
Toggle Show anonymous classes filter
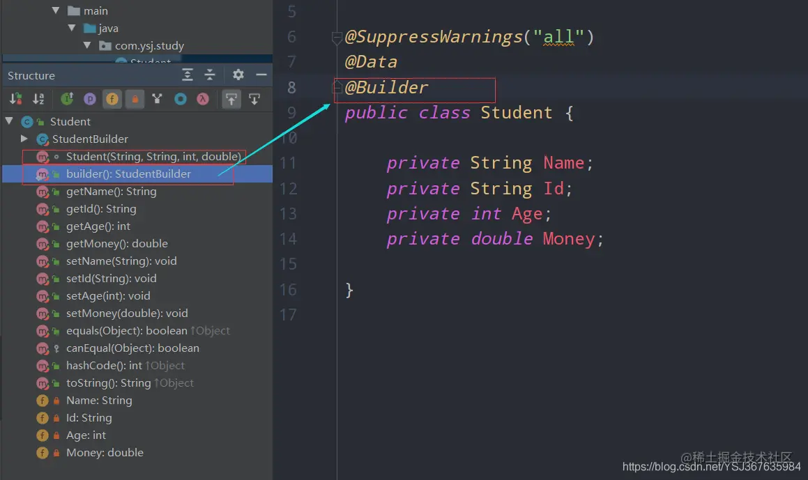click(x=181, y=98)
